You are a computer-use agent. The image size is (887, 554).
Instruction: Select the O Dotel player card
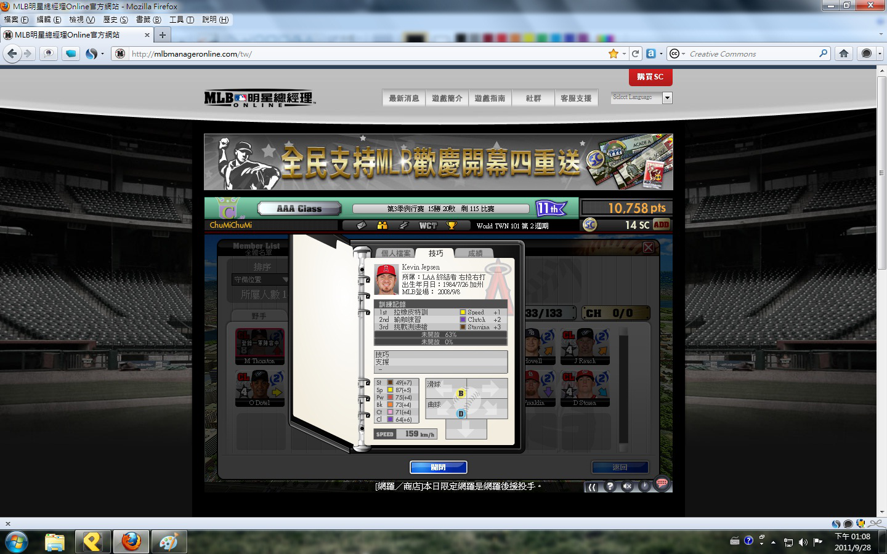[x=259, y=387]
